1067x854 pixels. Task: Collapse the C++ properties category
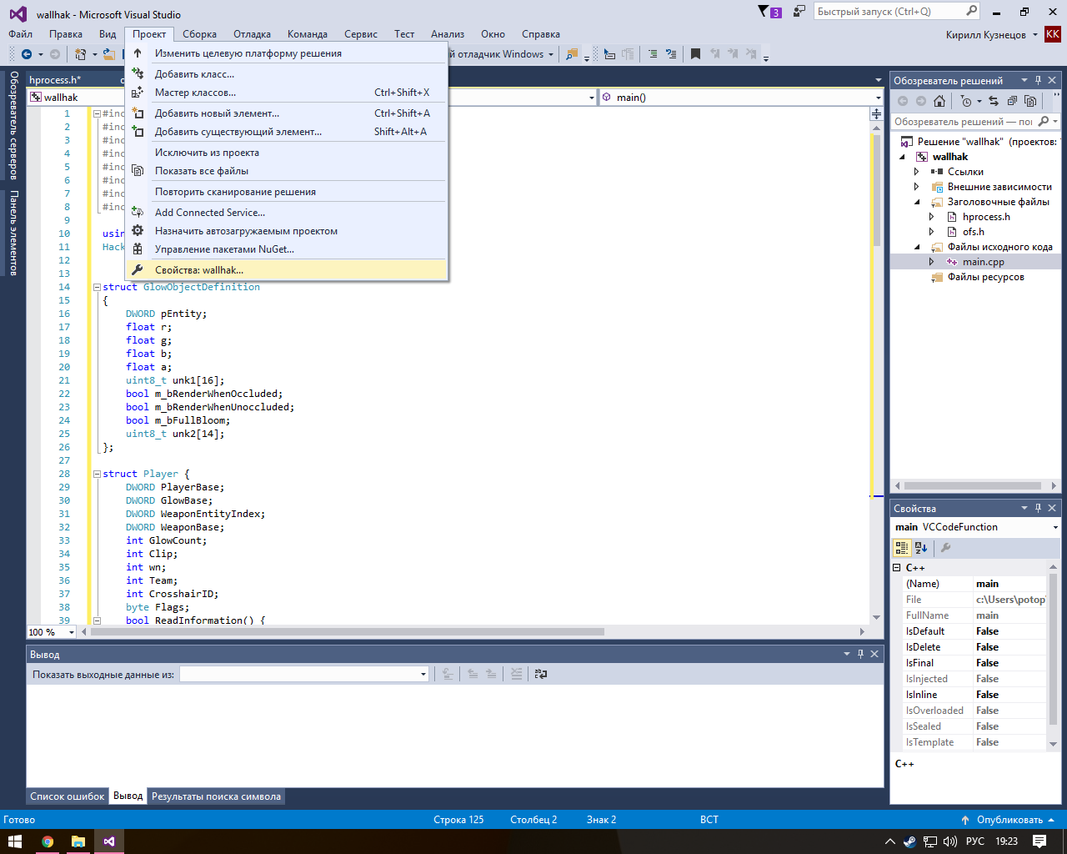coord(897,568)
